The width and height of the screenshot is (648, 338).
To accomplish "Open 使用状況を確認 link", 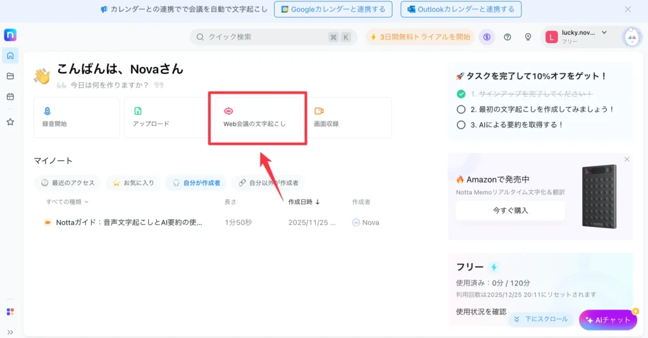I will point(481,311).
